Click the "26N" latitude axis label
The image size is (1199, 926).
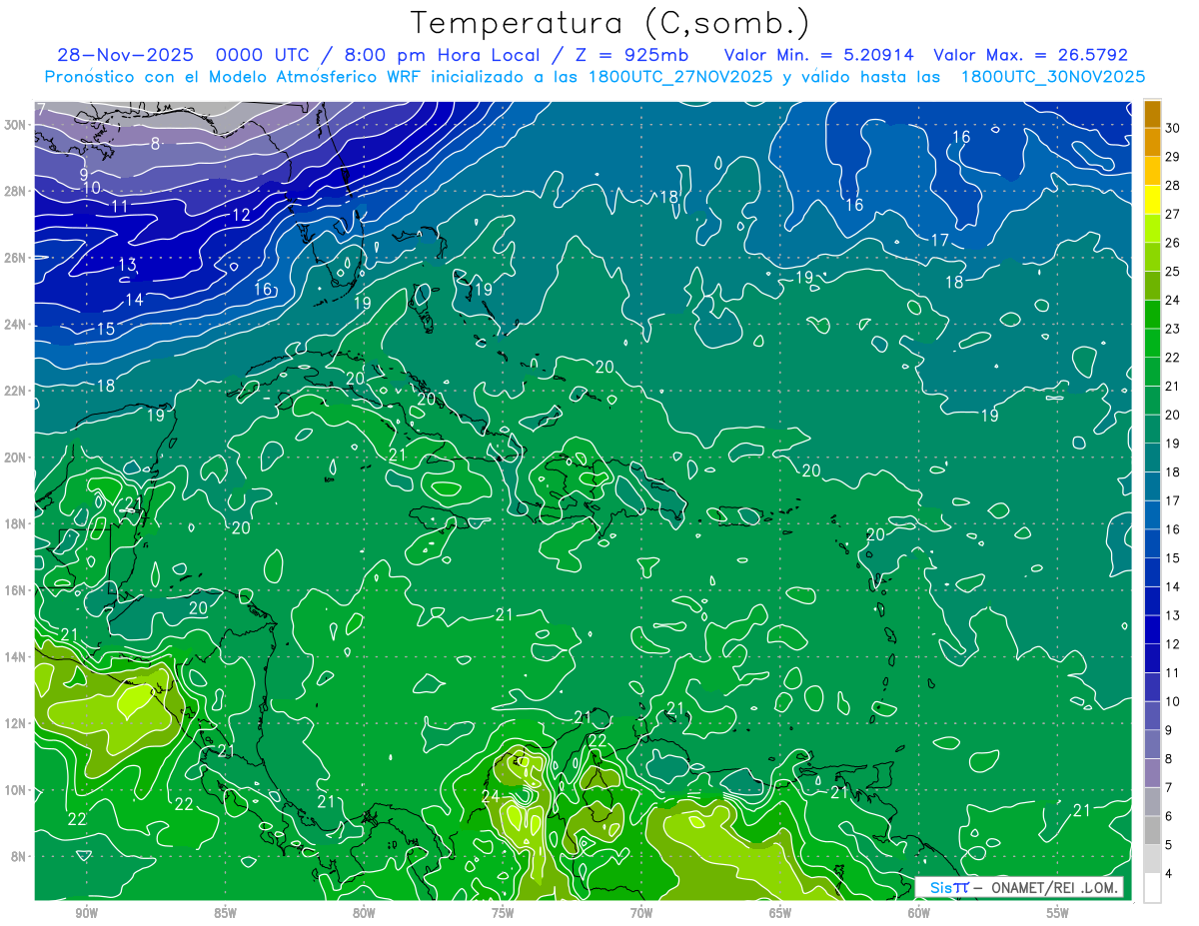[x=16, y=258]
